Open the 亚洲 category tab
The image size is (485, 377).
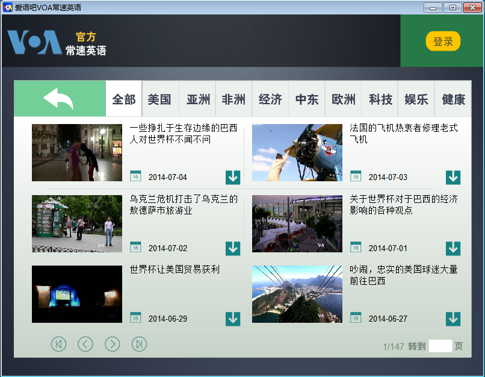pyautogui.click(x=198, y=99)
